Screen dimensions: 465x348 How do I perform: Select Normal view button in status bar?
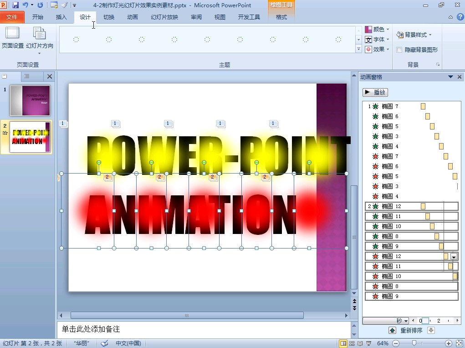point(343,343)
